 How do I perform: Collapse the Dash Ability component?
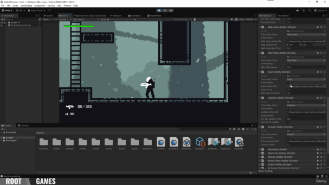coord(260,72)
